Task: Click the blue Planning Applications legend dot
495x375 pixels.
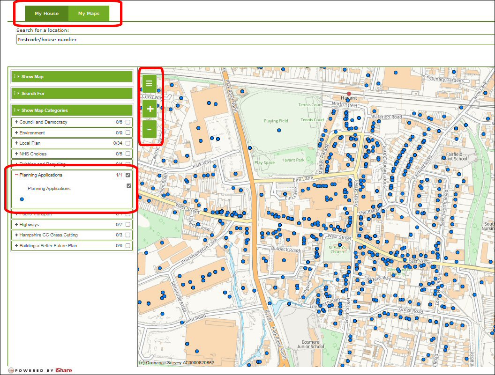Action: tap(22, 199)
